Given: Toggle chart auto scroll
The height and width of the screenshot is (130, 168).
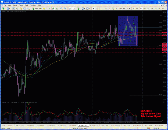Looking at the screenshot, I should click(x=70, y=9).
